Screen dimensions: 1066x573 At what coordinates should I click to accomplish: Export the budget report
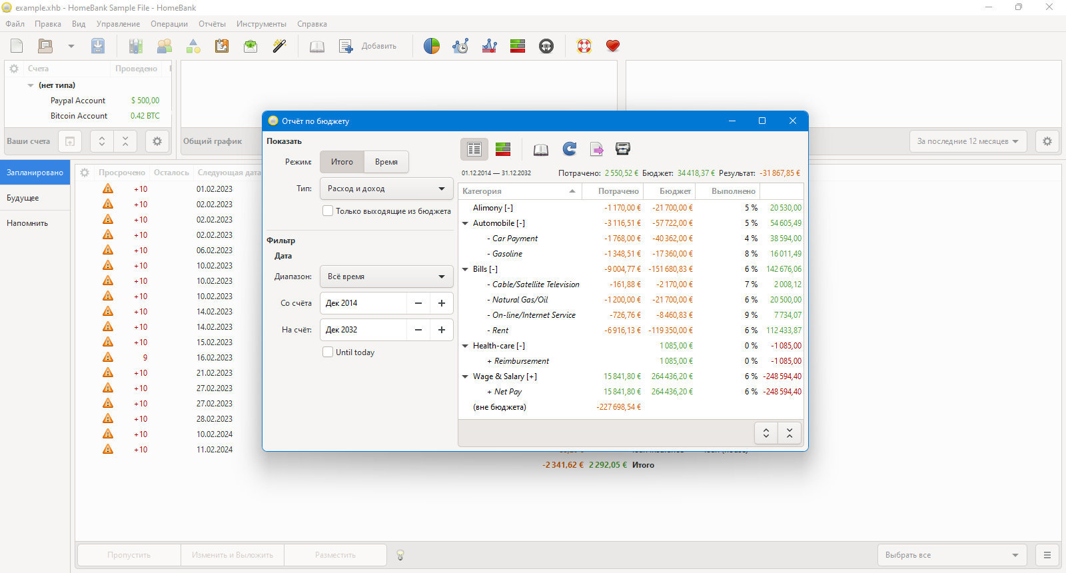click(x=596, y=149)
